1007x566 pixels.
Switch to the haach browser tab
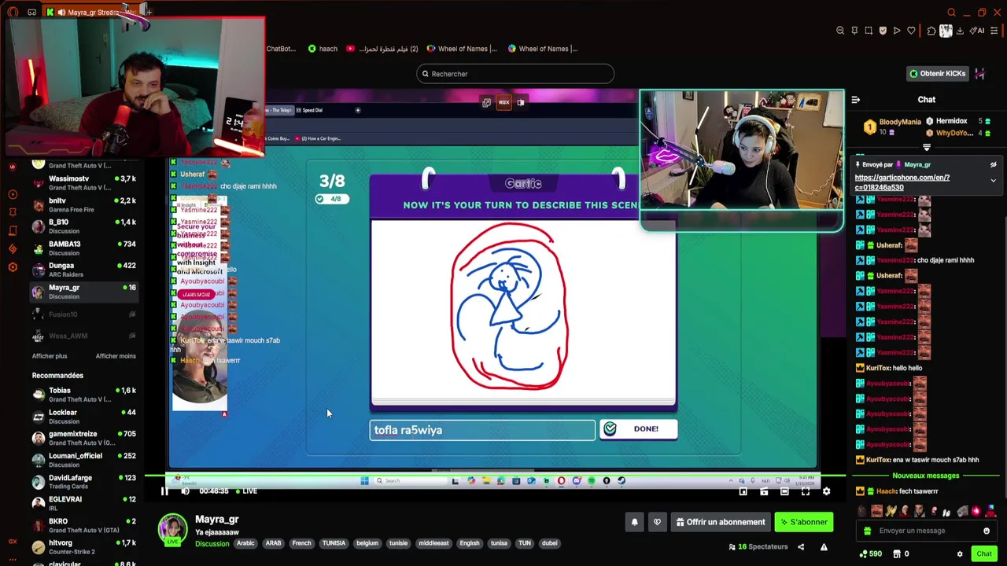pyautogui.click(x=323, y=49)
